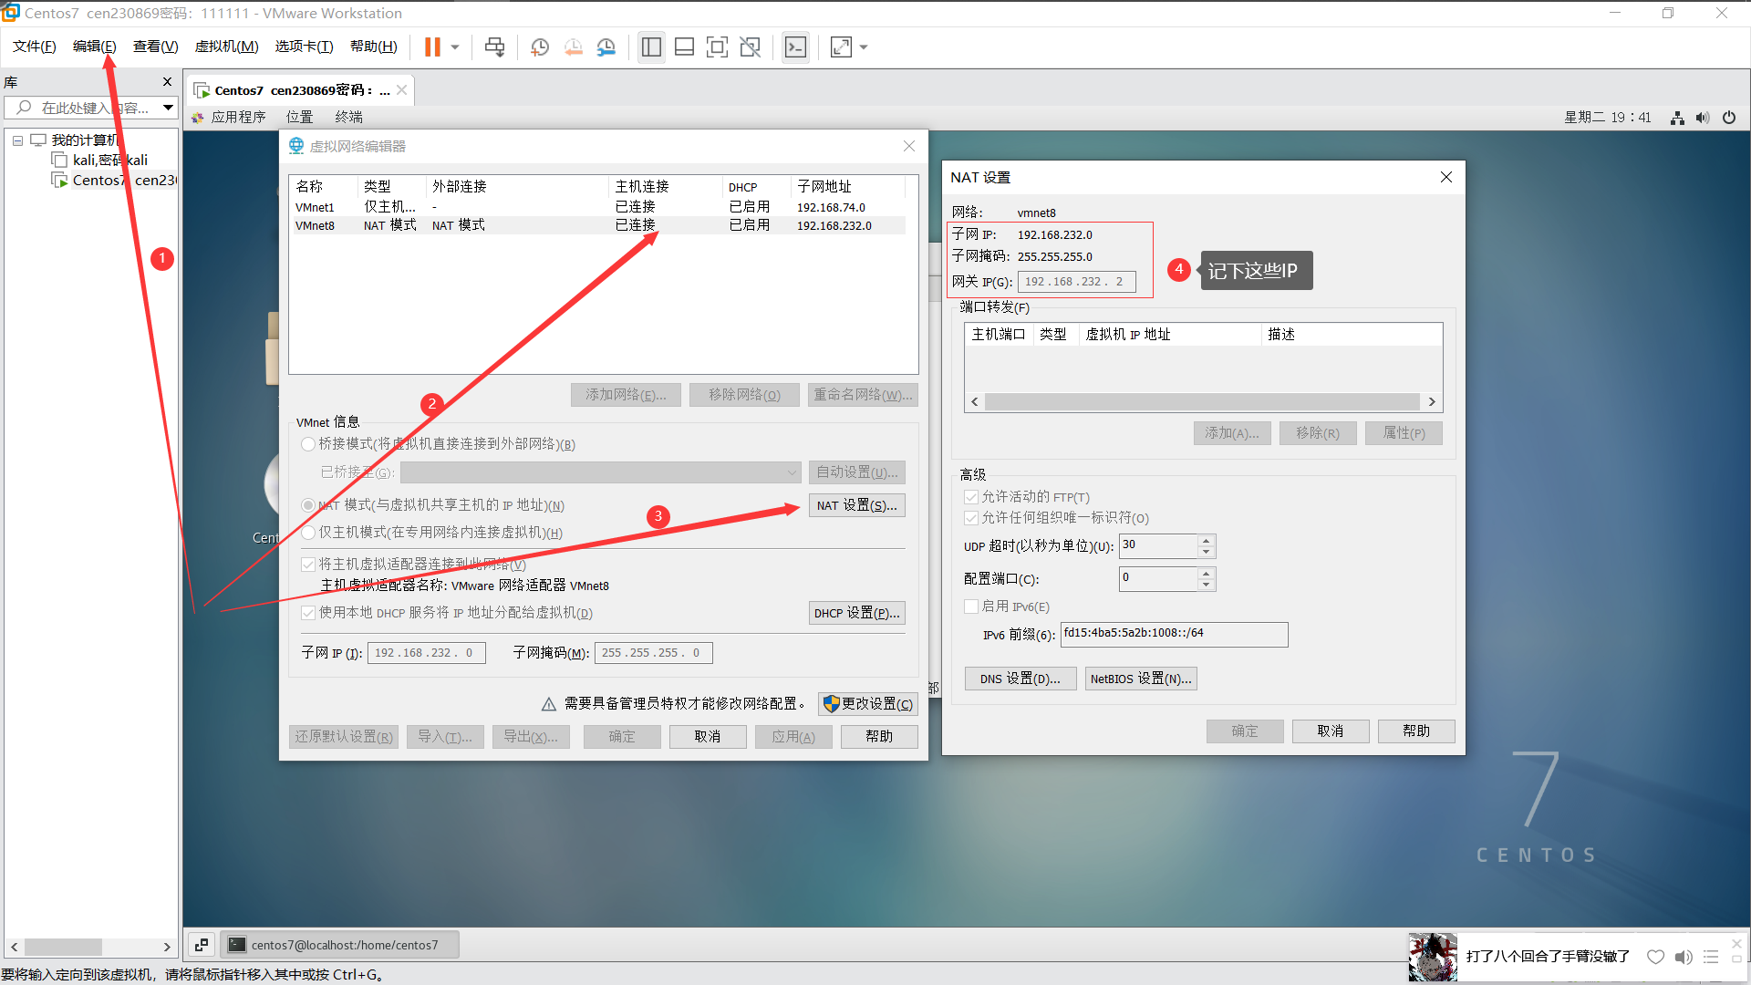Enable the IPv6 checkbox

(971, 607)
